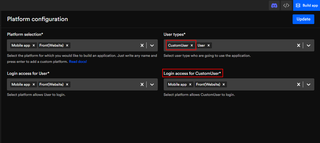Clear all Platform selection values
320x143 pixels.
click(142, 45)
